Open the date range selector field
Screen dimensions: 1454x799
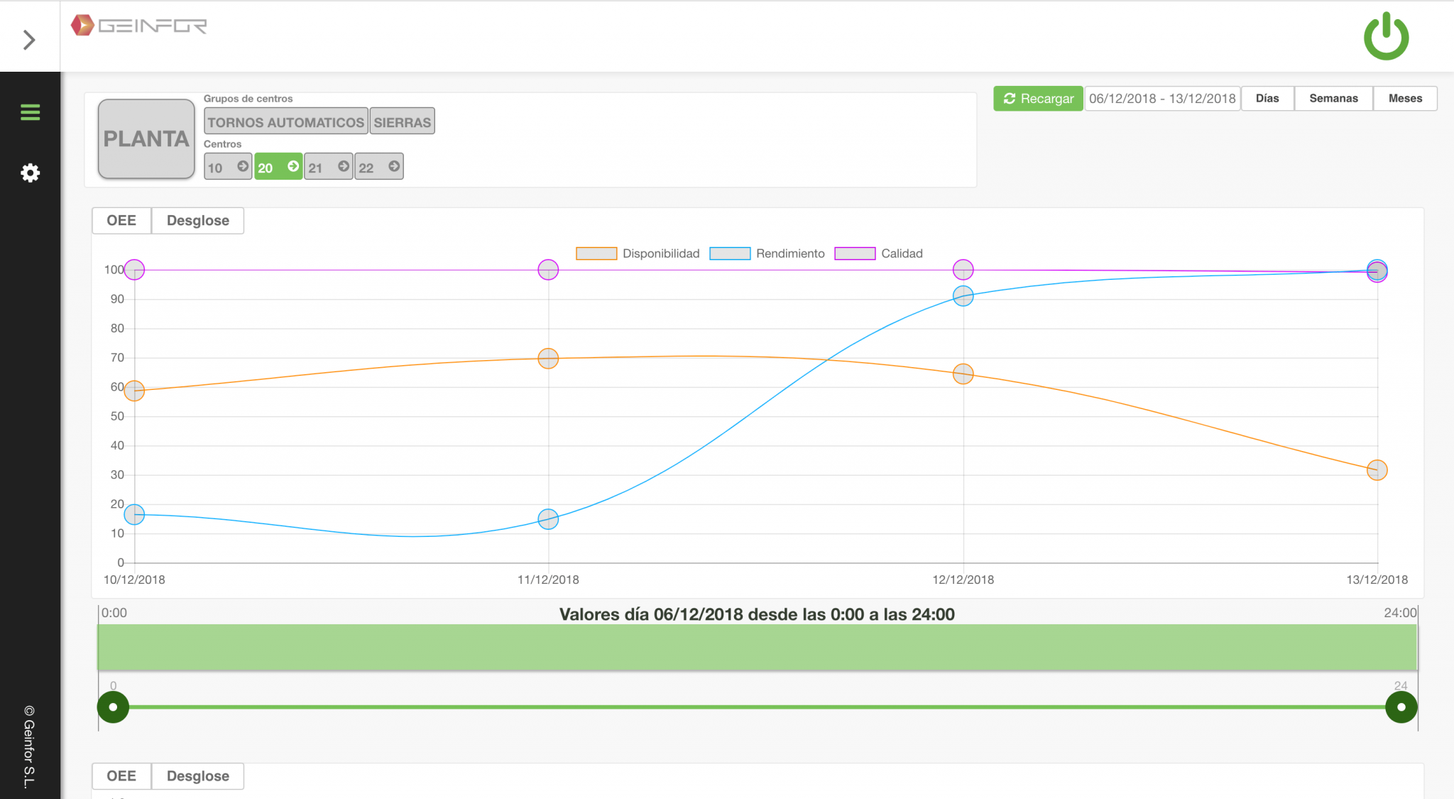pos(1162,98)
